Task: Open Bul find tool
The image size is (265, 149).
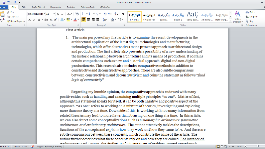Action: click(250, 12)
